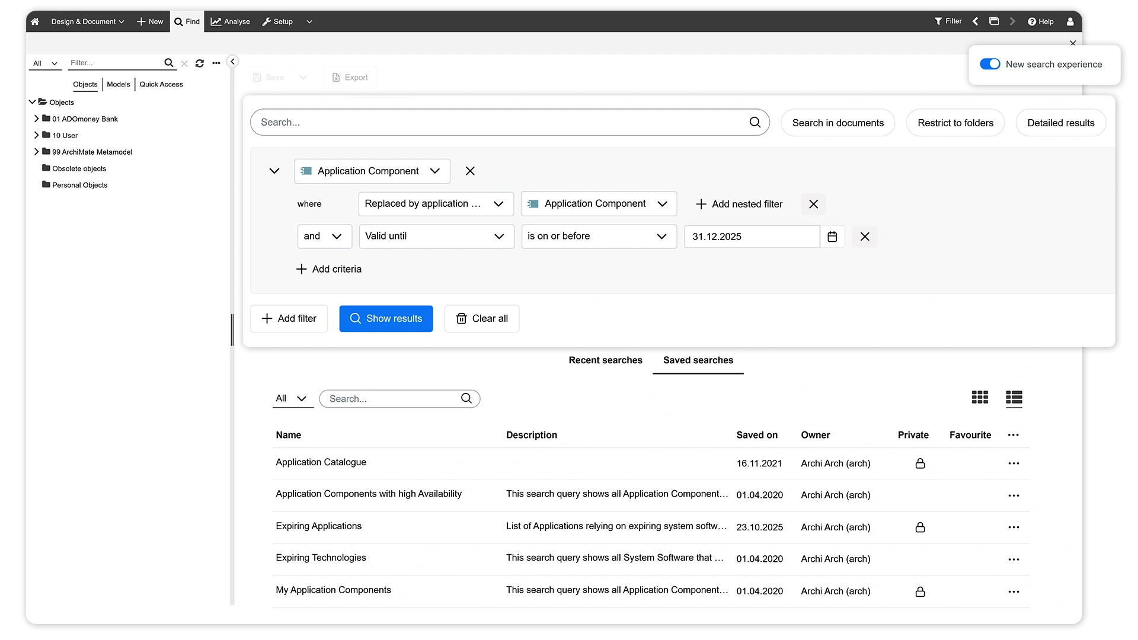This screenshot has height=640, width=1138.
Task: Click the Clear all button
Action: pyautogui.click(x=481, y=318)
